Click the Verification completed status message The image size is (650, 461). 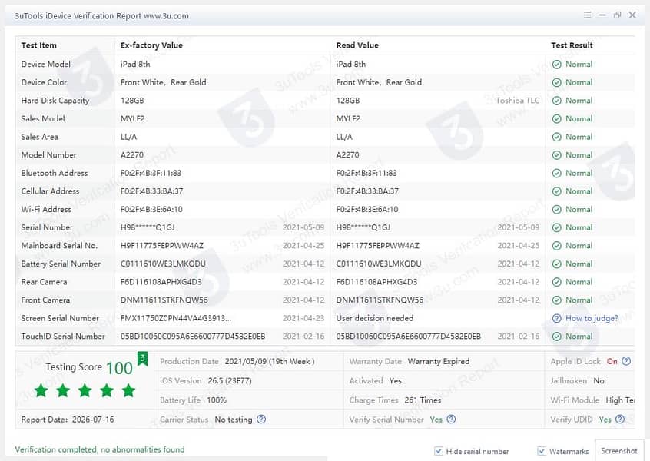[x=100, y=449]
